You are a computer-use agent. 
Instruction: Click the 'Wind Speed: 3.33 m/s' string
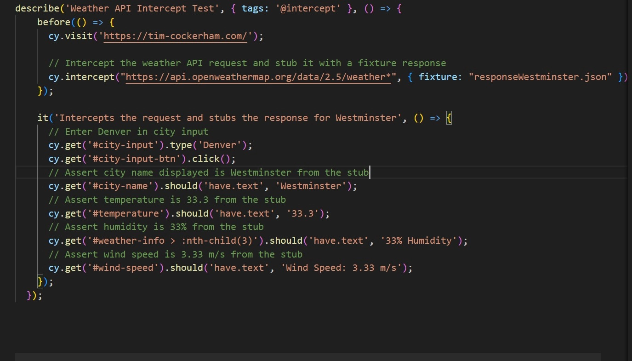342,268
